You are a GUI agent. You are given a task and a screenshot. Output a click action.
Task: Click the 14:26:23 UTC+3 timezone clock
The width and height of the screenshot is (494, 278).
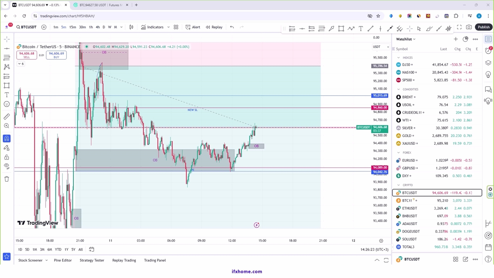point(374,249)
